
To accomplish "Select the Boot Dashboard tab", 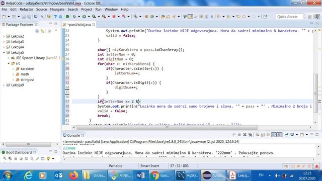I will coord(19,152).
